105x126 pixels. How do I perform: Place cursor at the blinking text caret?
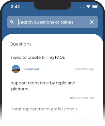pyautogui.click(x=18, y=22)
